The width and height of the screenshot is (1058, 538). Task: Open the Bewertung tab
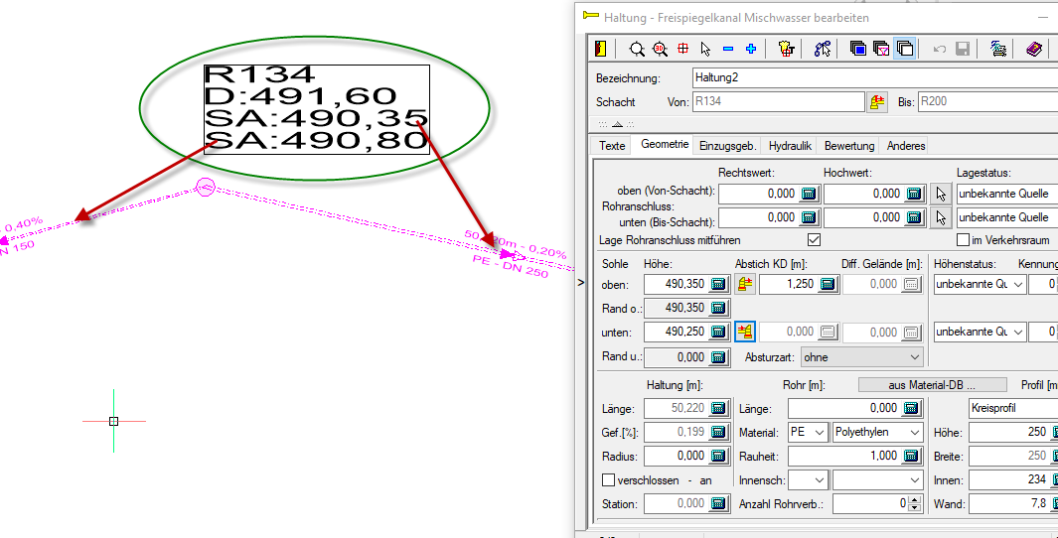coord(849,146)
